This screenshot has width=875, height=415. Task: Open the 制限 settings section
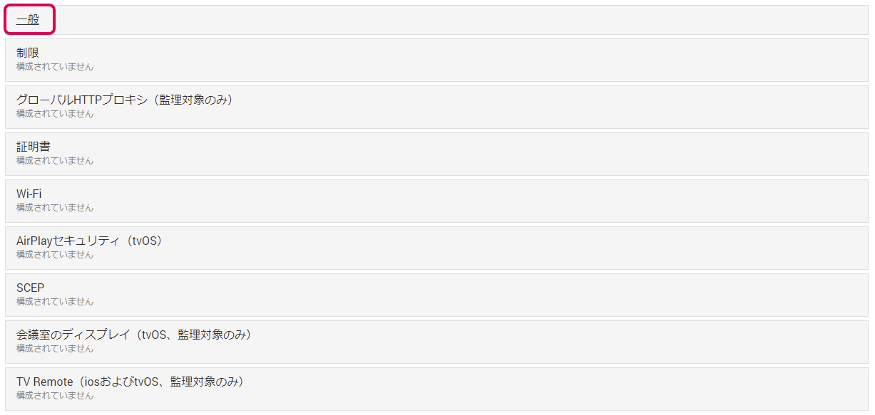pyautogui.click(x=28, y=53)
